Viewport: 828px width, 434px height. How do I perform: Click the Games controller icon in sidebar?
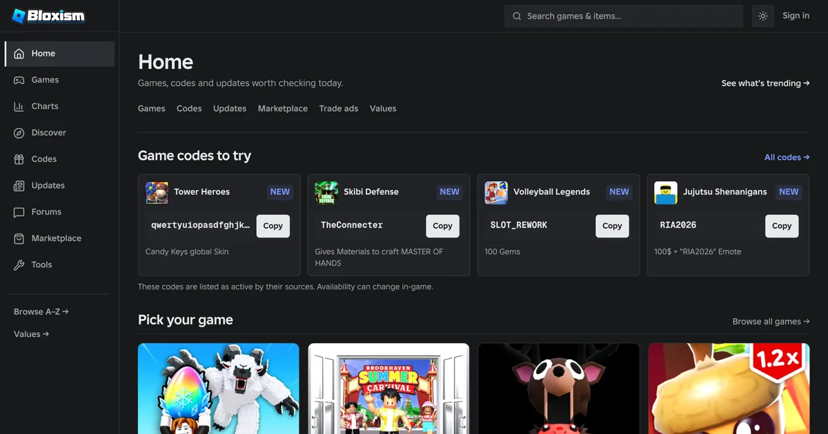point(19,80)
